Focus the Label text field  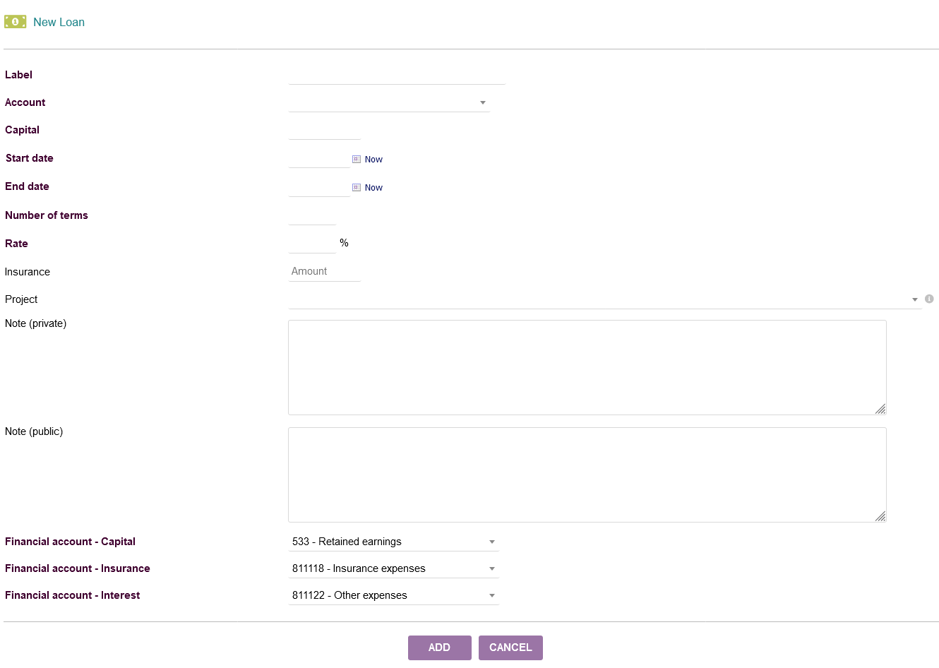click(397, 75)
